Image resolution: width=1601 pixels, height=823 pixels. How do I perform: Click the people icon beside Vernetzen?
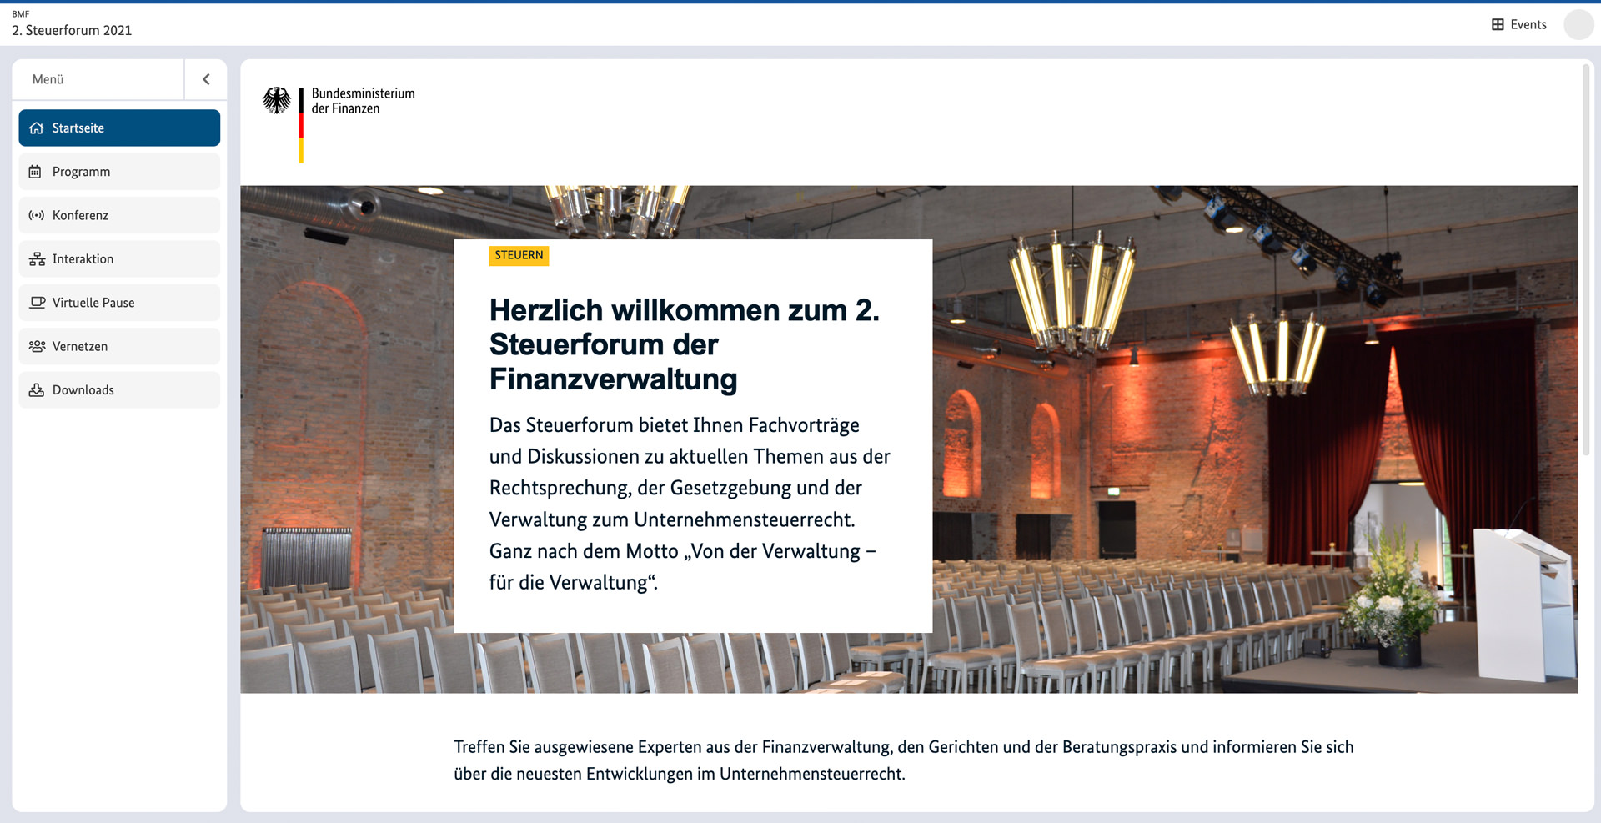(x=37, y=346)
